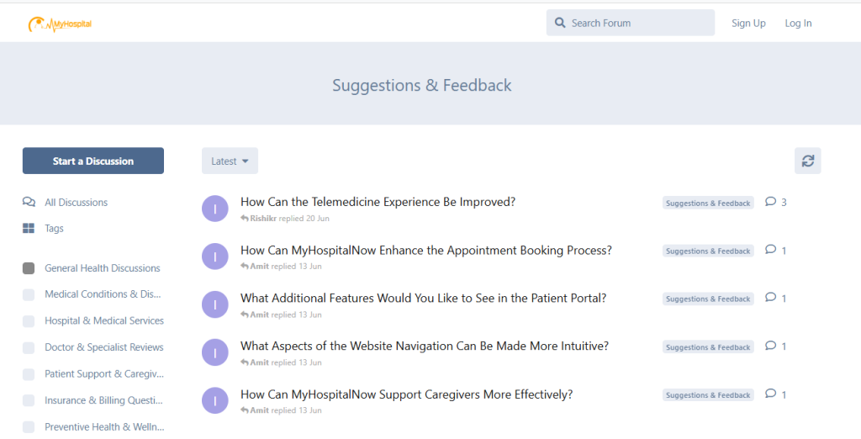The image size is (861, 439).
Task: Click the search magnifier icon
Action: 560,23
